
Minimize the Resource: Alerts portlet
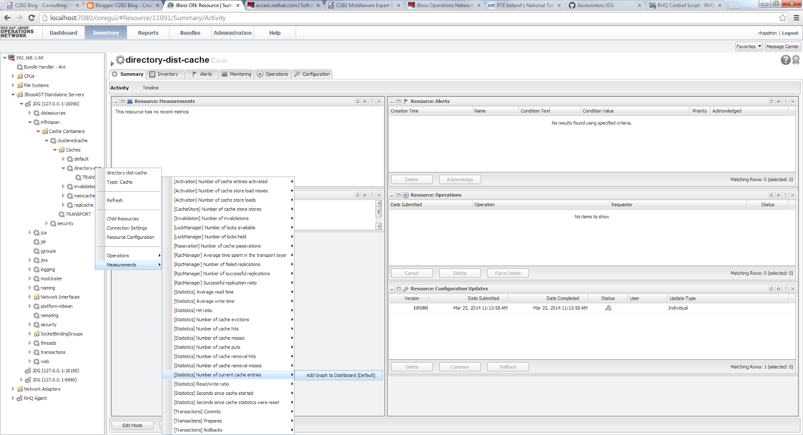tap(392, 101)
